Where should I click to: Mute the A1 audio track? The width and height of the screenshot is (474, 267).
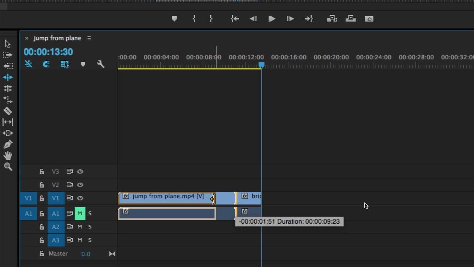80,213
